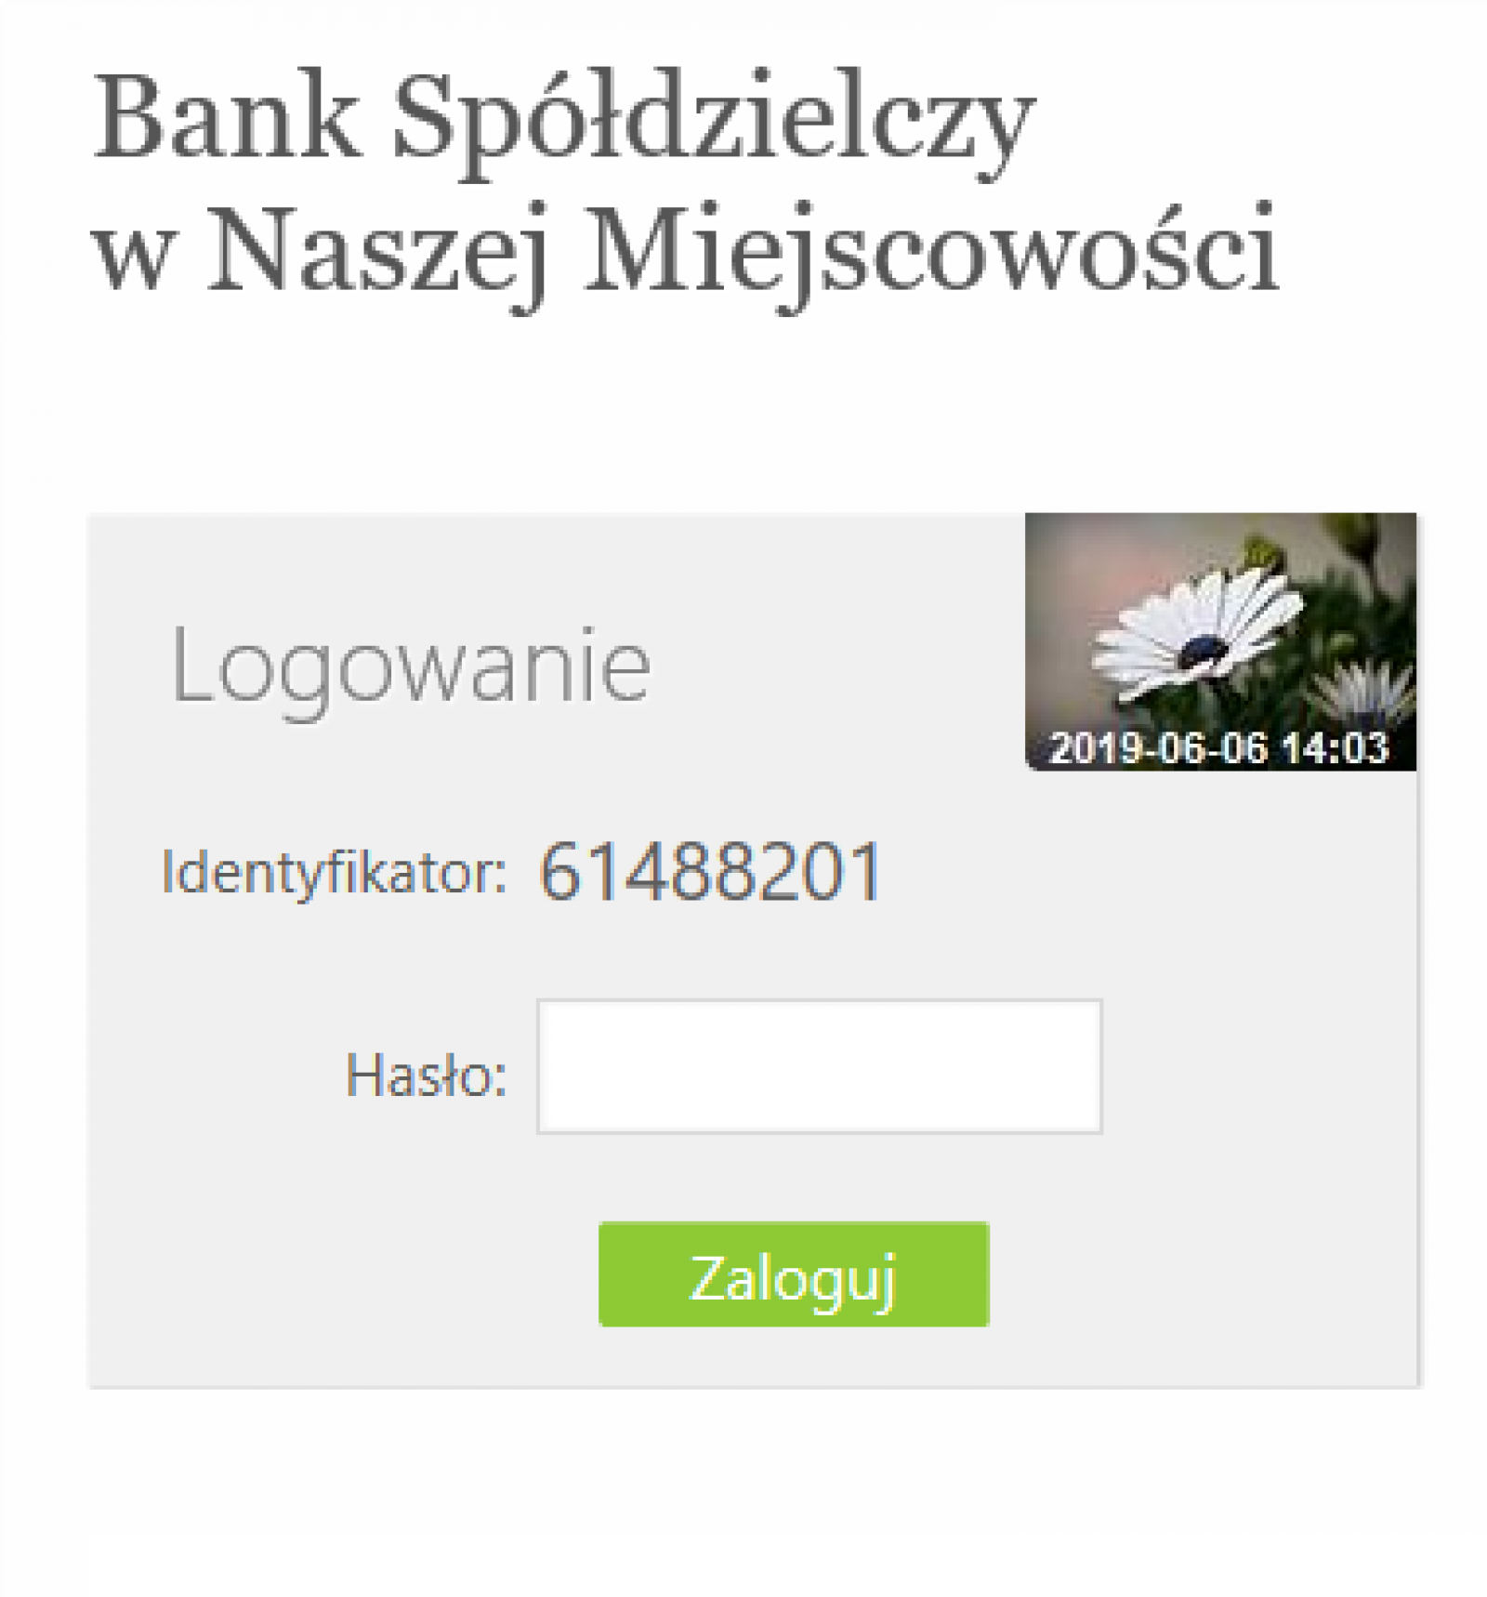Click the word Bank in the title

pos(227,116)
